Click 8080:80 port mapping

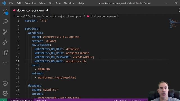click(x=44, y=69)
